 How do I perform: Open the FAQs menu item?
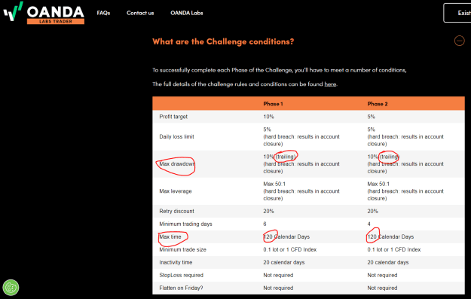103,13
